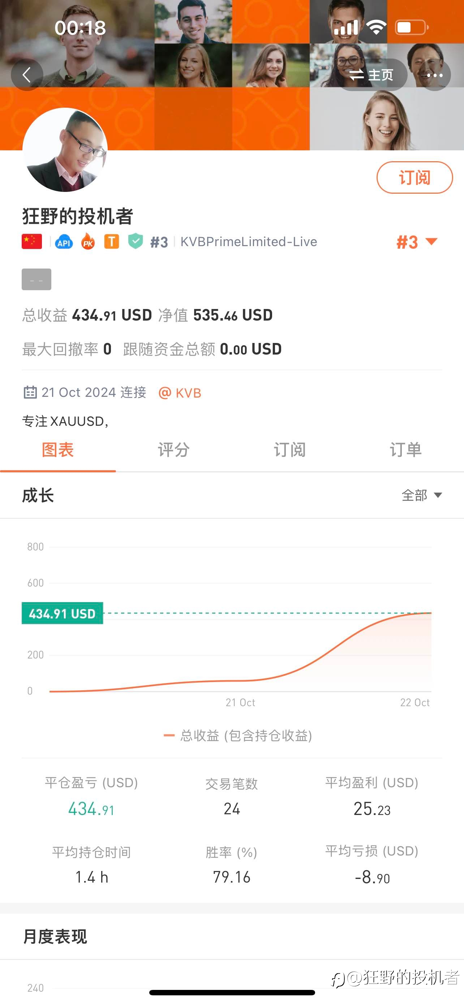Image resolution: width=464 pixels, height=1004 pixels.
Task: Tap the 434.91 USD chart marker
Action: (62, 613)
